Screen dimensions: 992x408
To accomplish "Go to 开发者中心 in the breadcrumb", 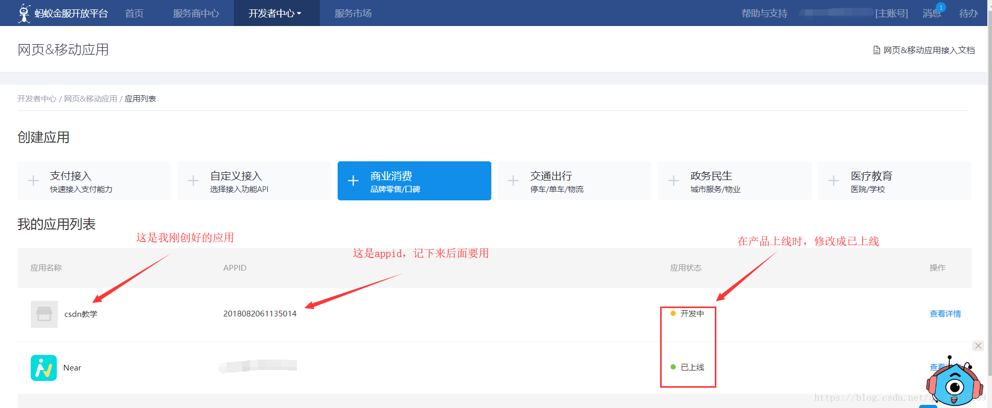I will pyautogui.click(x=36, y=98).
